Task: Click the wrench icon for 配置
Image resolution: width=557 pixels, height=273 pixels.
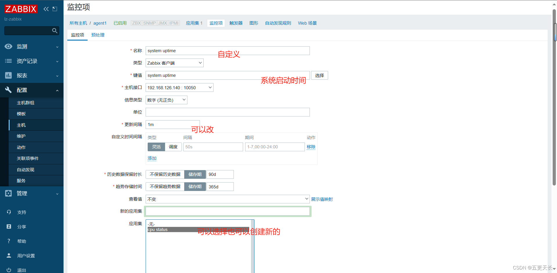Action: (x=8, y=90)
